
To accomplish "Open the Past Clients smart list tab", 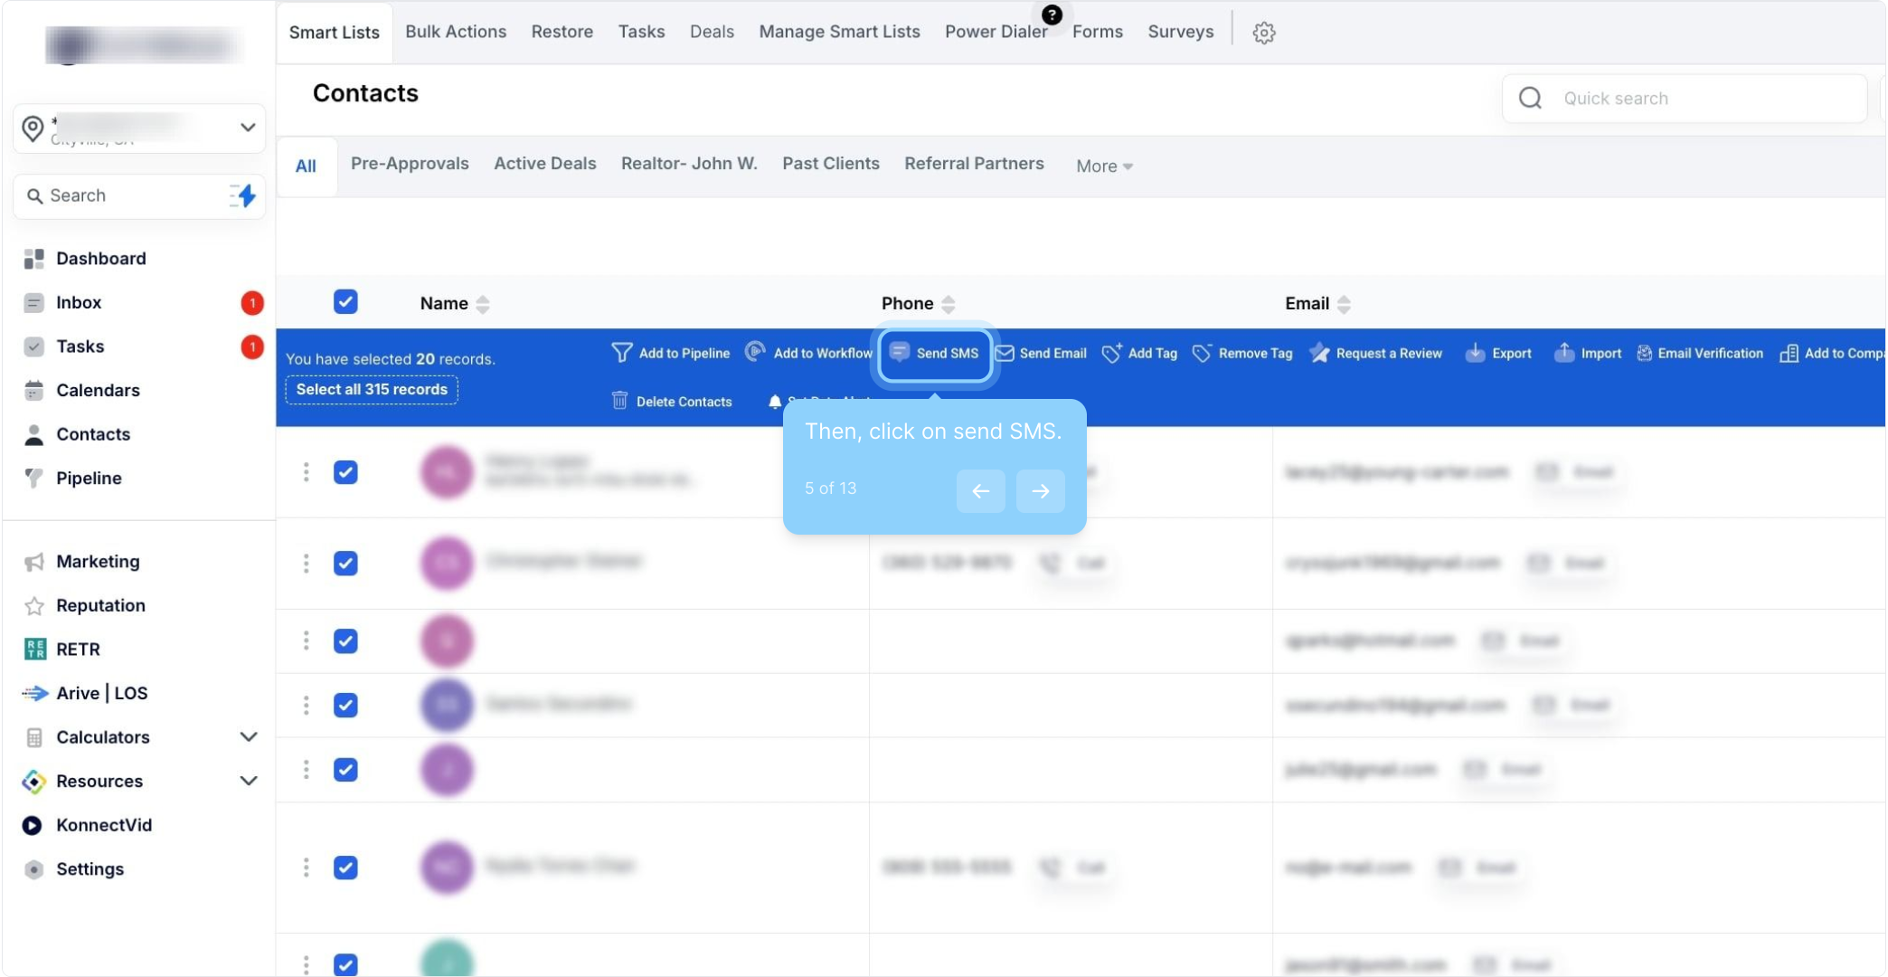I will coord(830,164).
